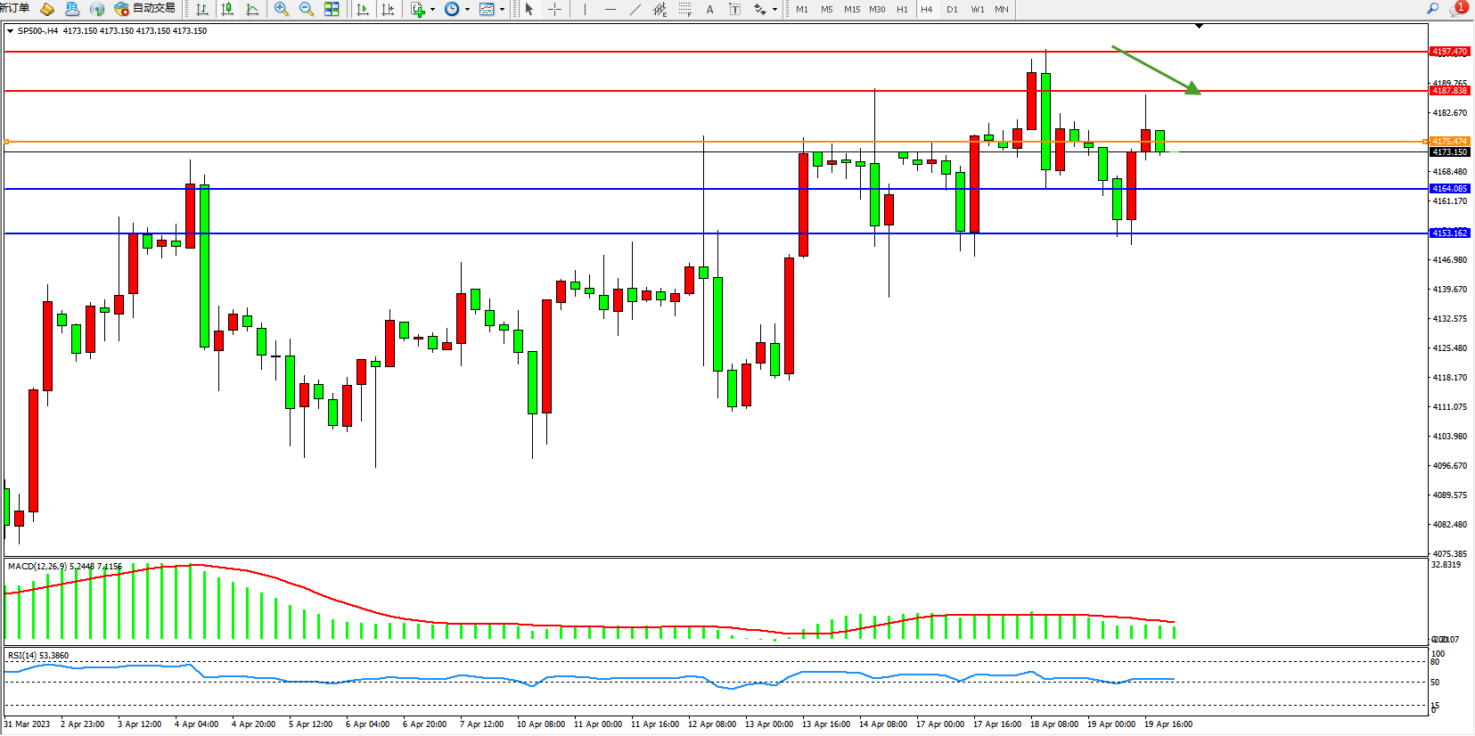Open notifications with red badge 1
This screenshot has width=1475, height=736.
(1458, 9)
